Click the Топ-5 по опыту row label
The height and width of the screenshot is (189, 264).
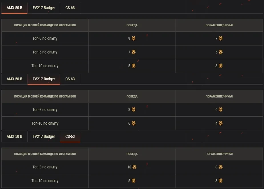click(x=45, y=52)
